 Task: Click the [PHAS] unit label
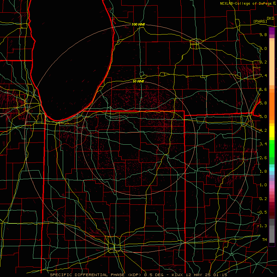pos(260,21)
